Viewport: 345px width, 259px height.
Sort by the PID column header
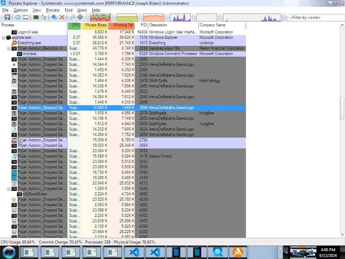tap(142, 25)
